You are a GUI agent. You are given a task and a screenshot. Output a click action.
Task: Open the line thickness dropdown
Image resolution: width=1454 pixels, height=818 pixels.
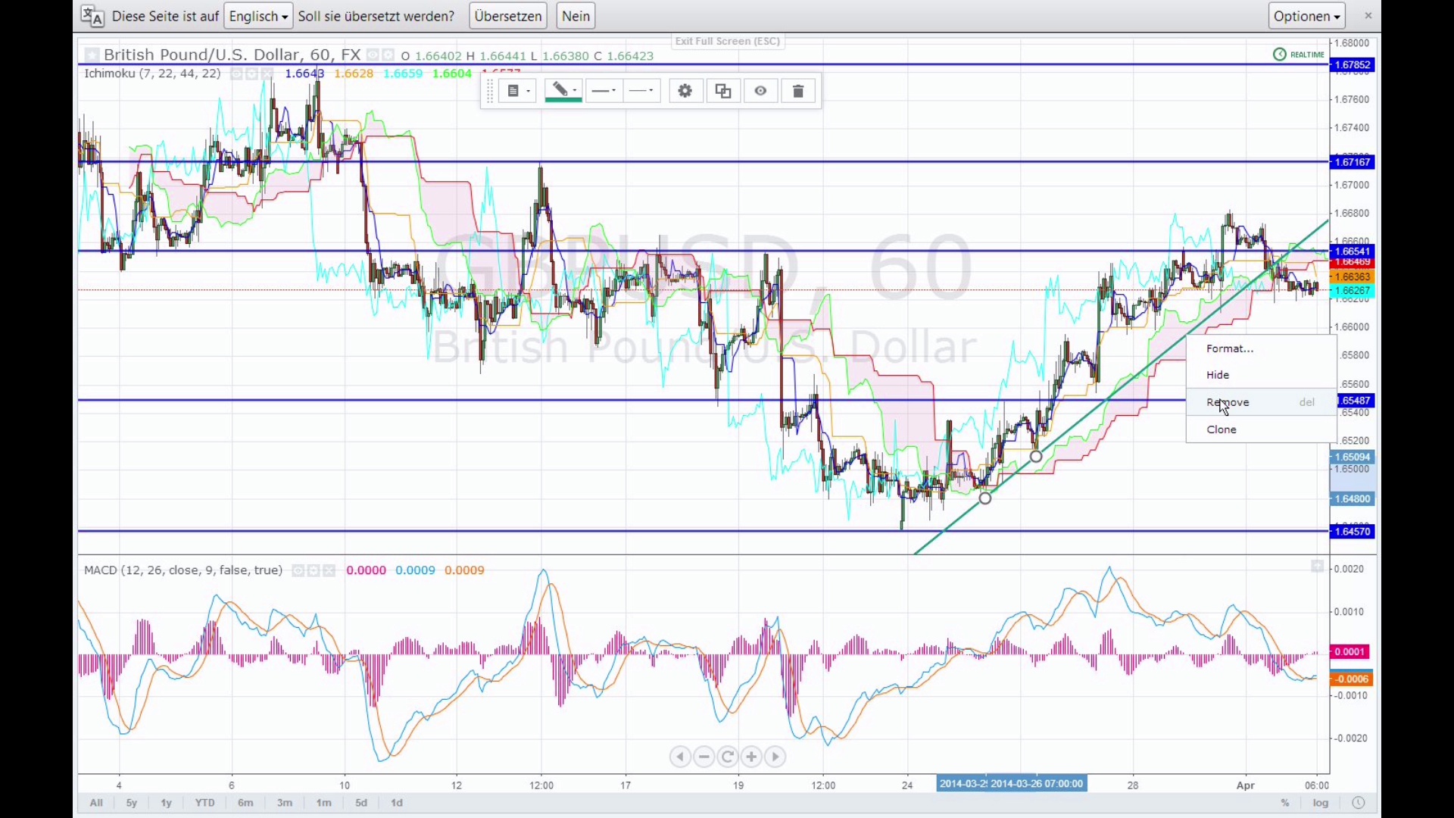coord(604,92)
